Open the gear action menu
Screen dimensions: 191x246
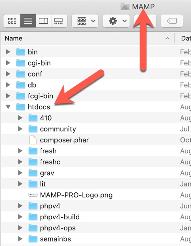pos(116,21)
